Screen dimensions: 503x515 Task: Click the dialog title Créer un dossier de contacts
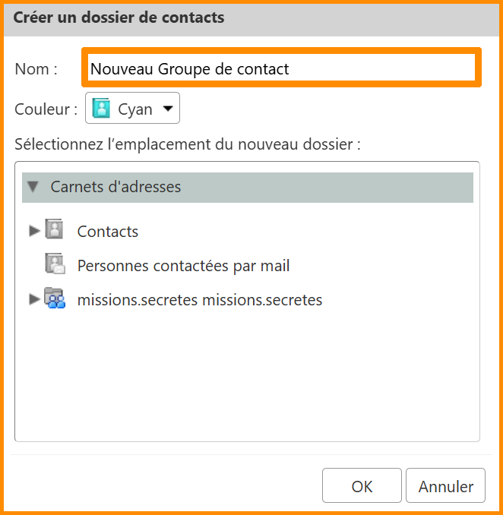[119, 17]
